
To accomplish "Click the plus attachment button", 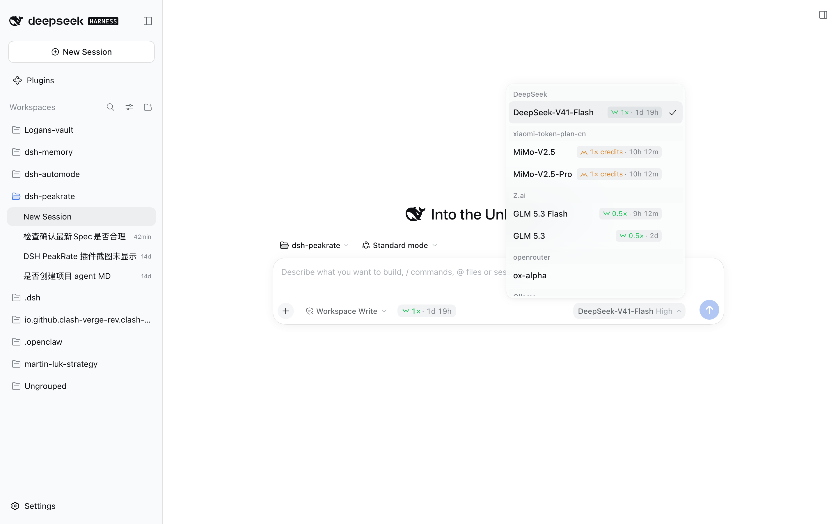I will [x=286, y=311].
